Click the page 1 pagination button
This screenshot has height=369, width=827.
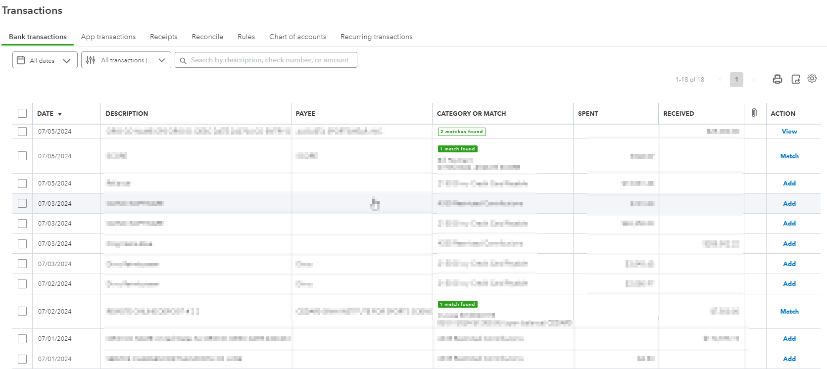[736, 79]
